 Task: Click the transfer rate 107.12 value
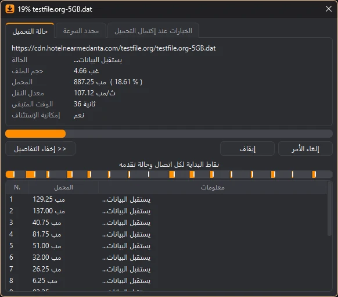click(95, 93)
